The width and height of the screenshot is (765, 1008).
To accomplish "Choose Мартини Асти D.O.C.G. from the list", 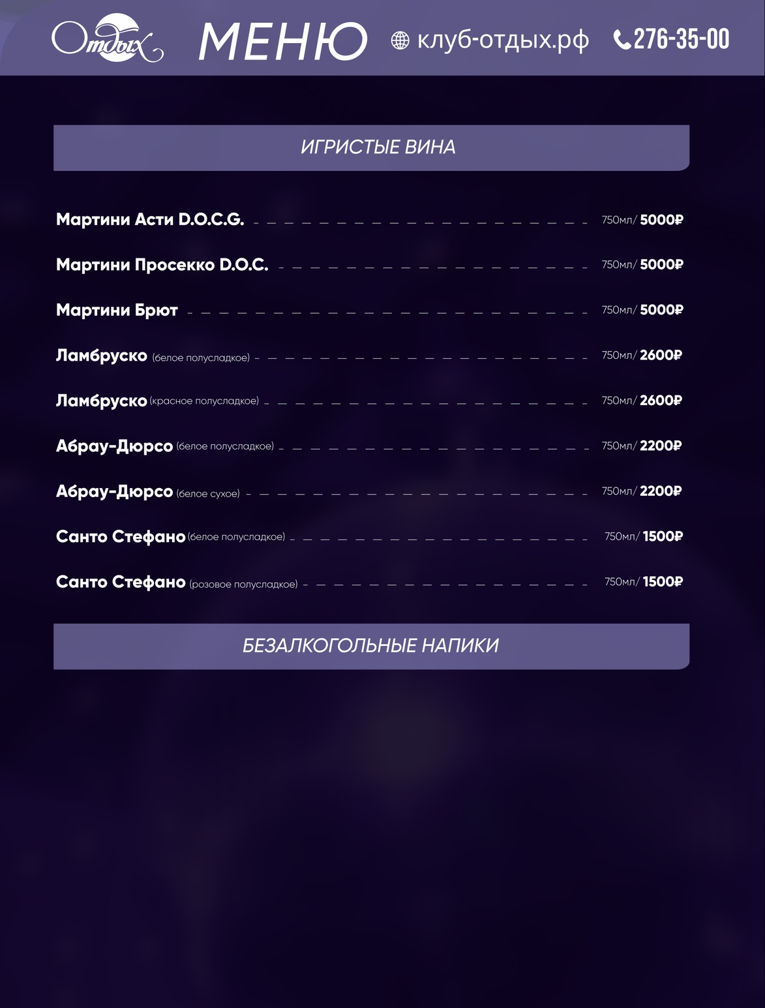I will click(x=150, y=220).
